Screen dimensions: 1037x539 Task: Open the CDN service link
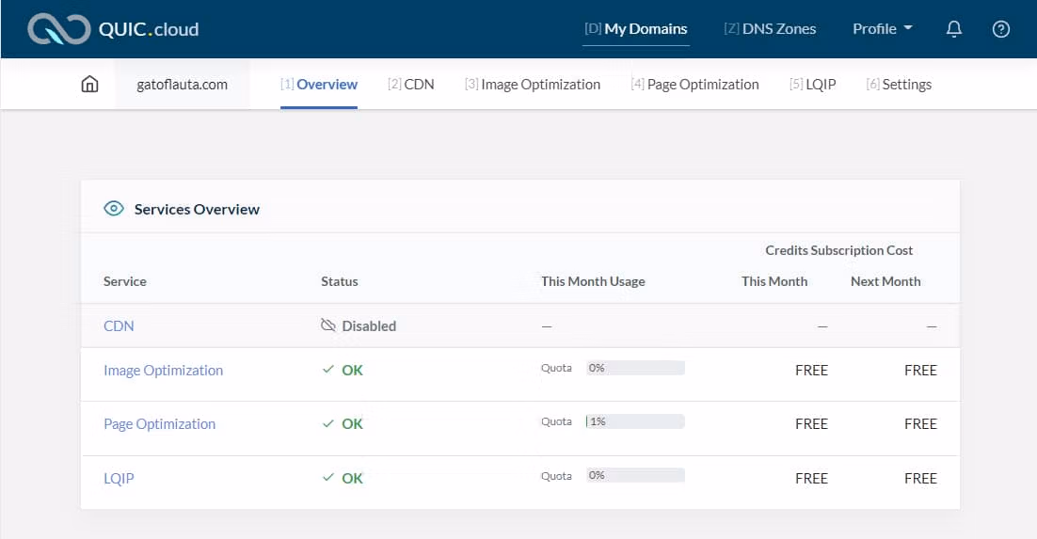tap(120, 326)
